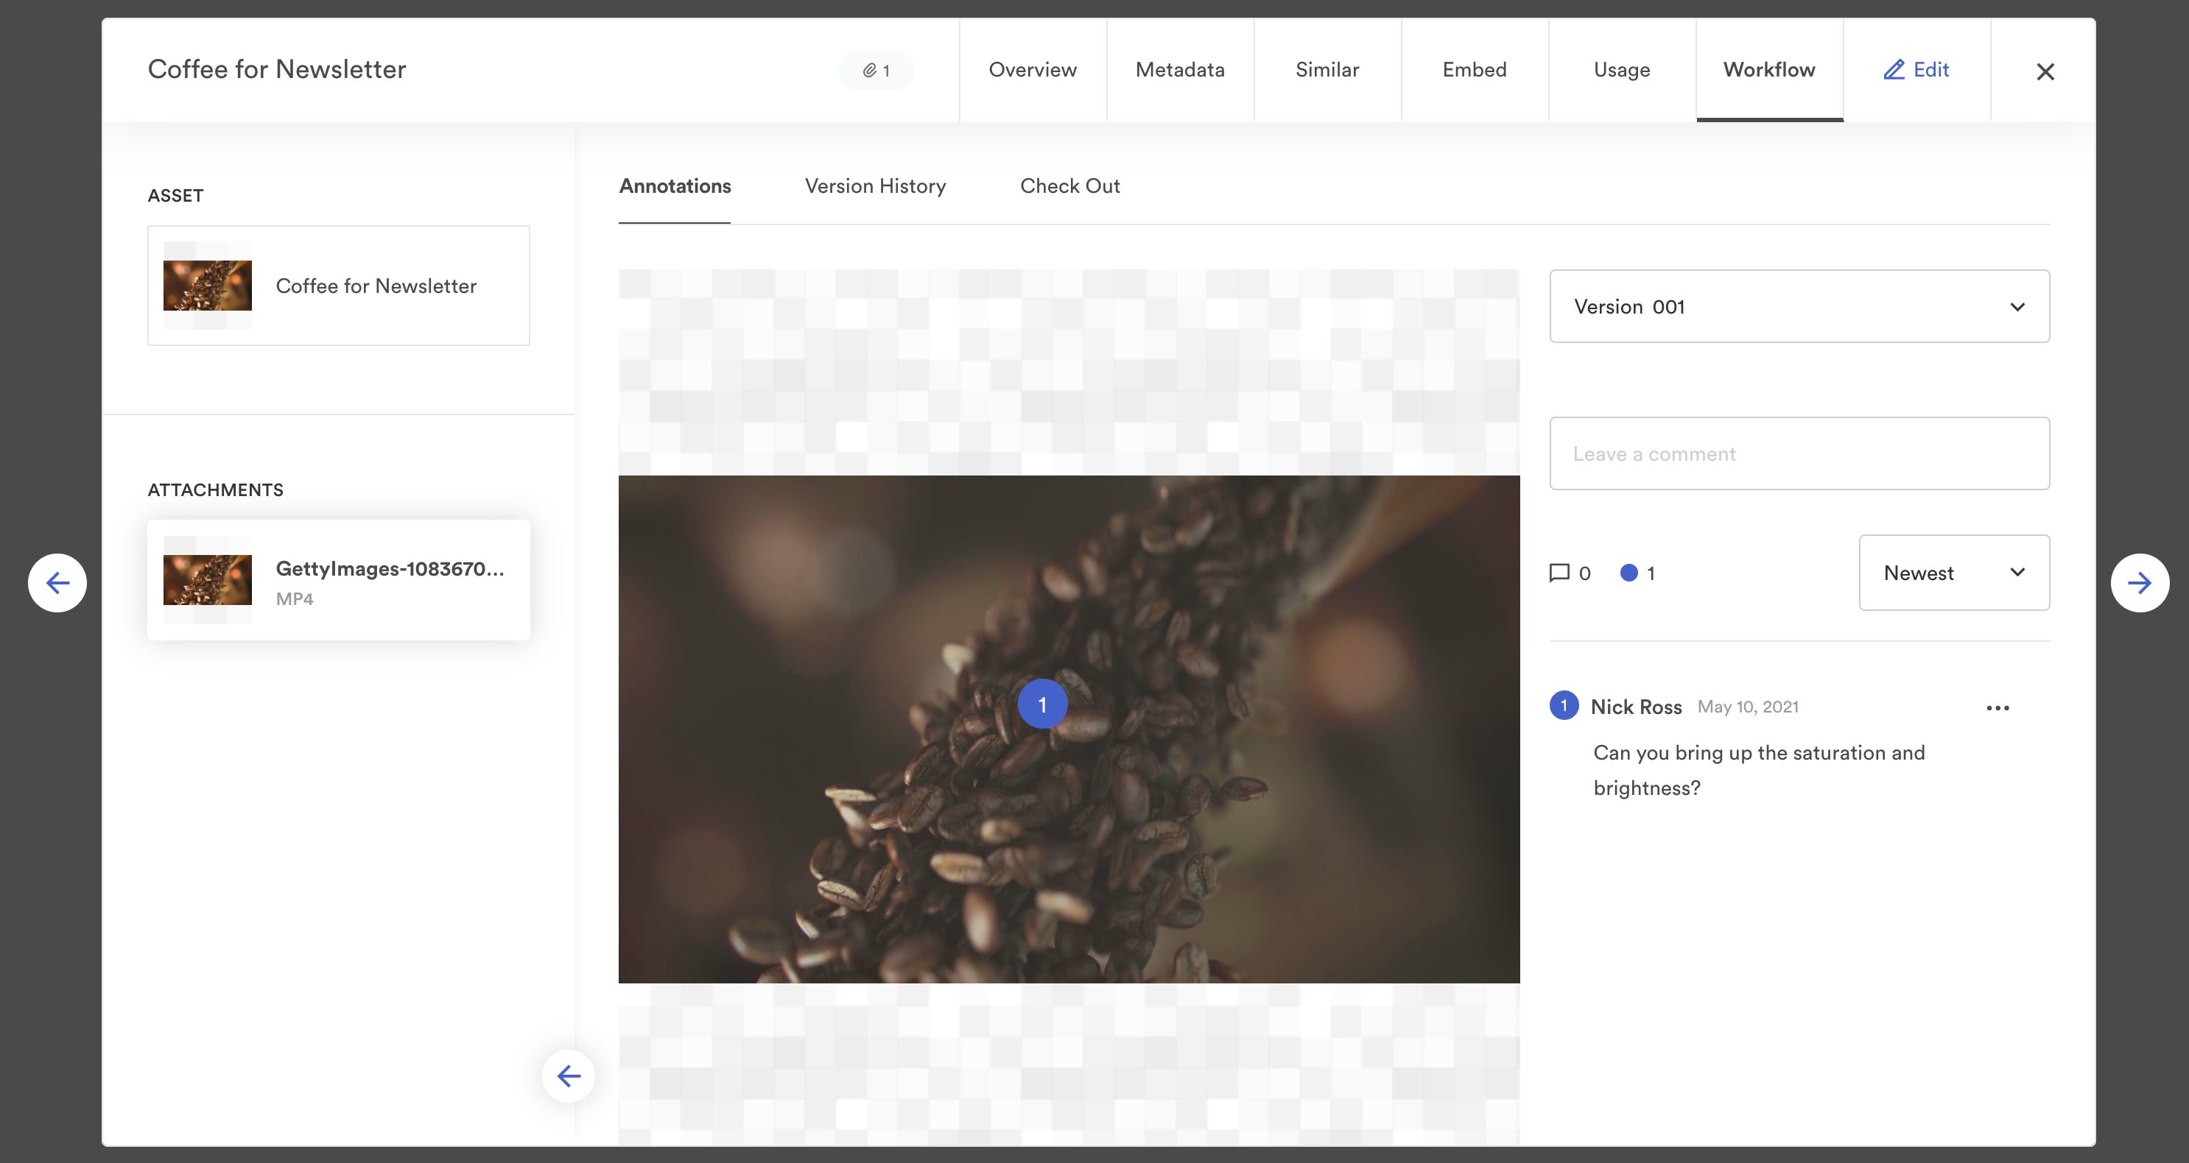Open the Newest sort dropdown
Viewport: 2189px width, 1163px height.
1953,573
